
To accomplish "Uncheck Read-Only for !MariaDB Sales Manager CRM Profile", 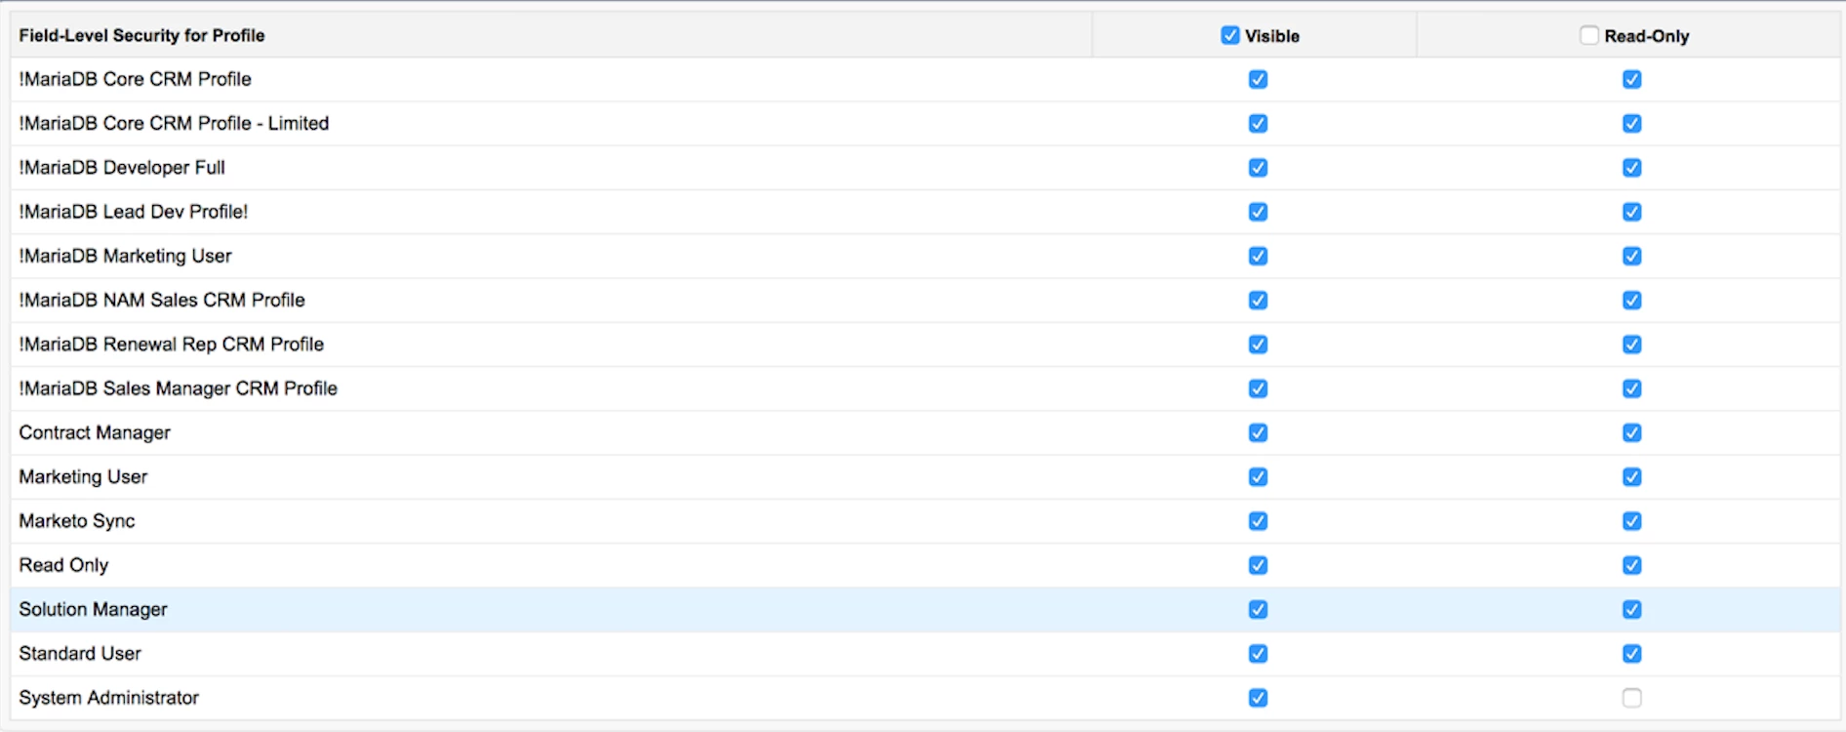I will 1632,388.
